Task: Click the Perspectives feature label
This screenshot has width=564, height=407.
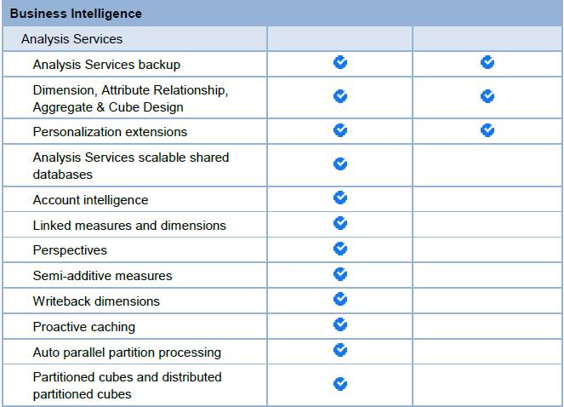Action: coord(70,250)
